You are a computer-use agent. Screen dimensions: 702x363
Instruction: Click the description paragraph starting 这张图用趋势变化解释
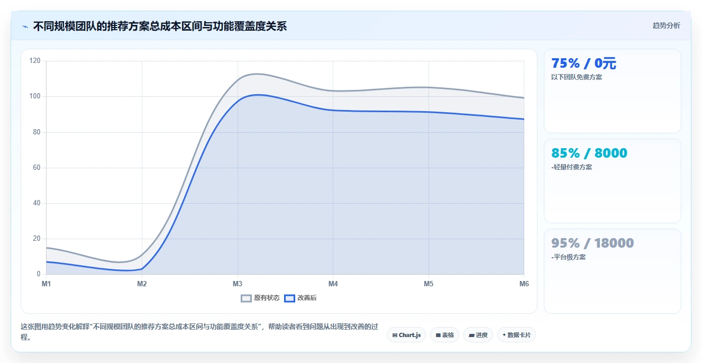pyautogui.click(x=199, y=332)
